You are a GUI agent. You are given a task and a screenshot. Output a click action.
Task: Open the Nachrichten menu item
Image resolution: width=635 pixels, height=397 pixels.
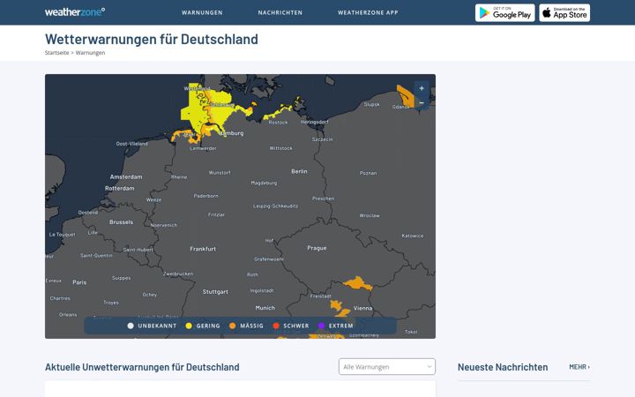(280, 12)
